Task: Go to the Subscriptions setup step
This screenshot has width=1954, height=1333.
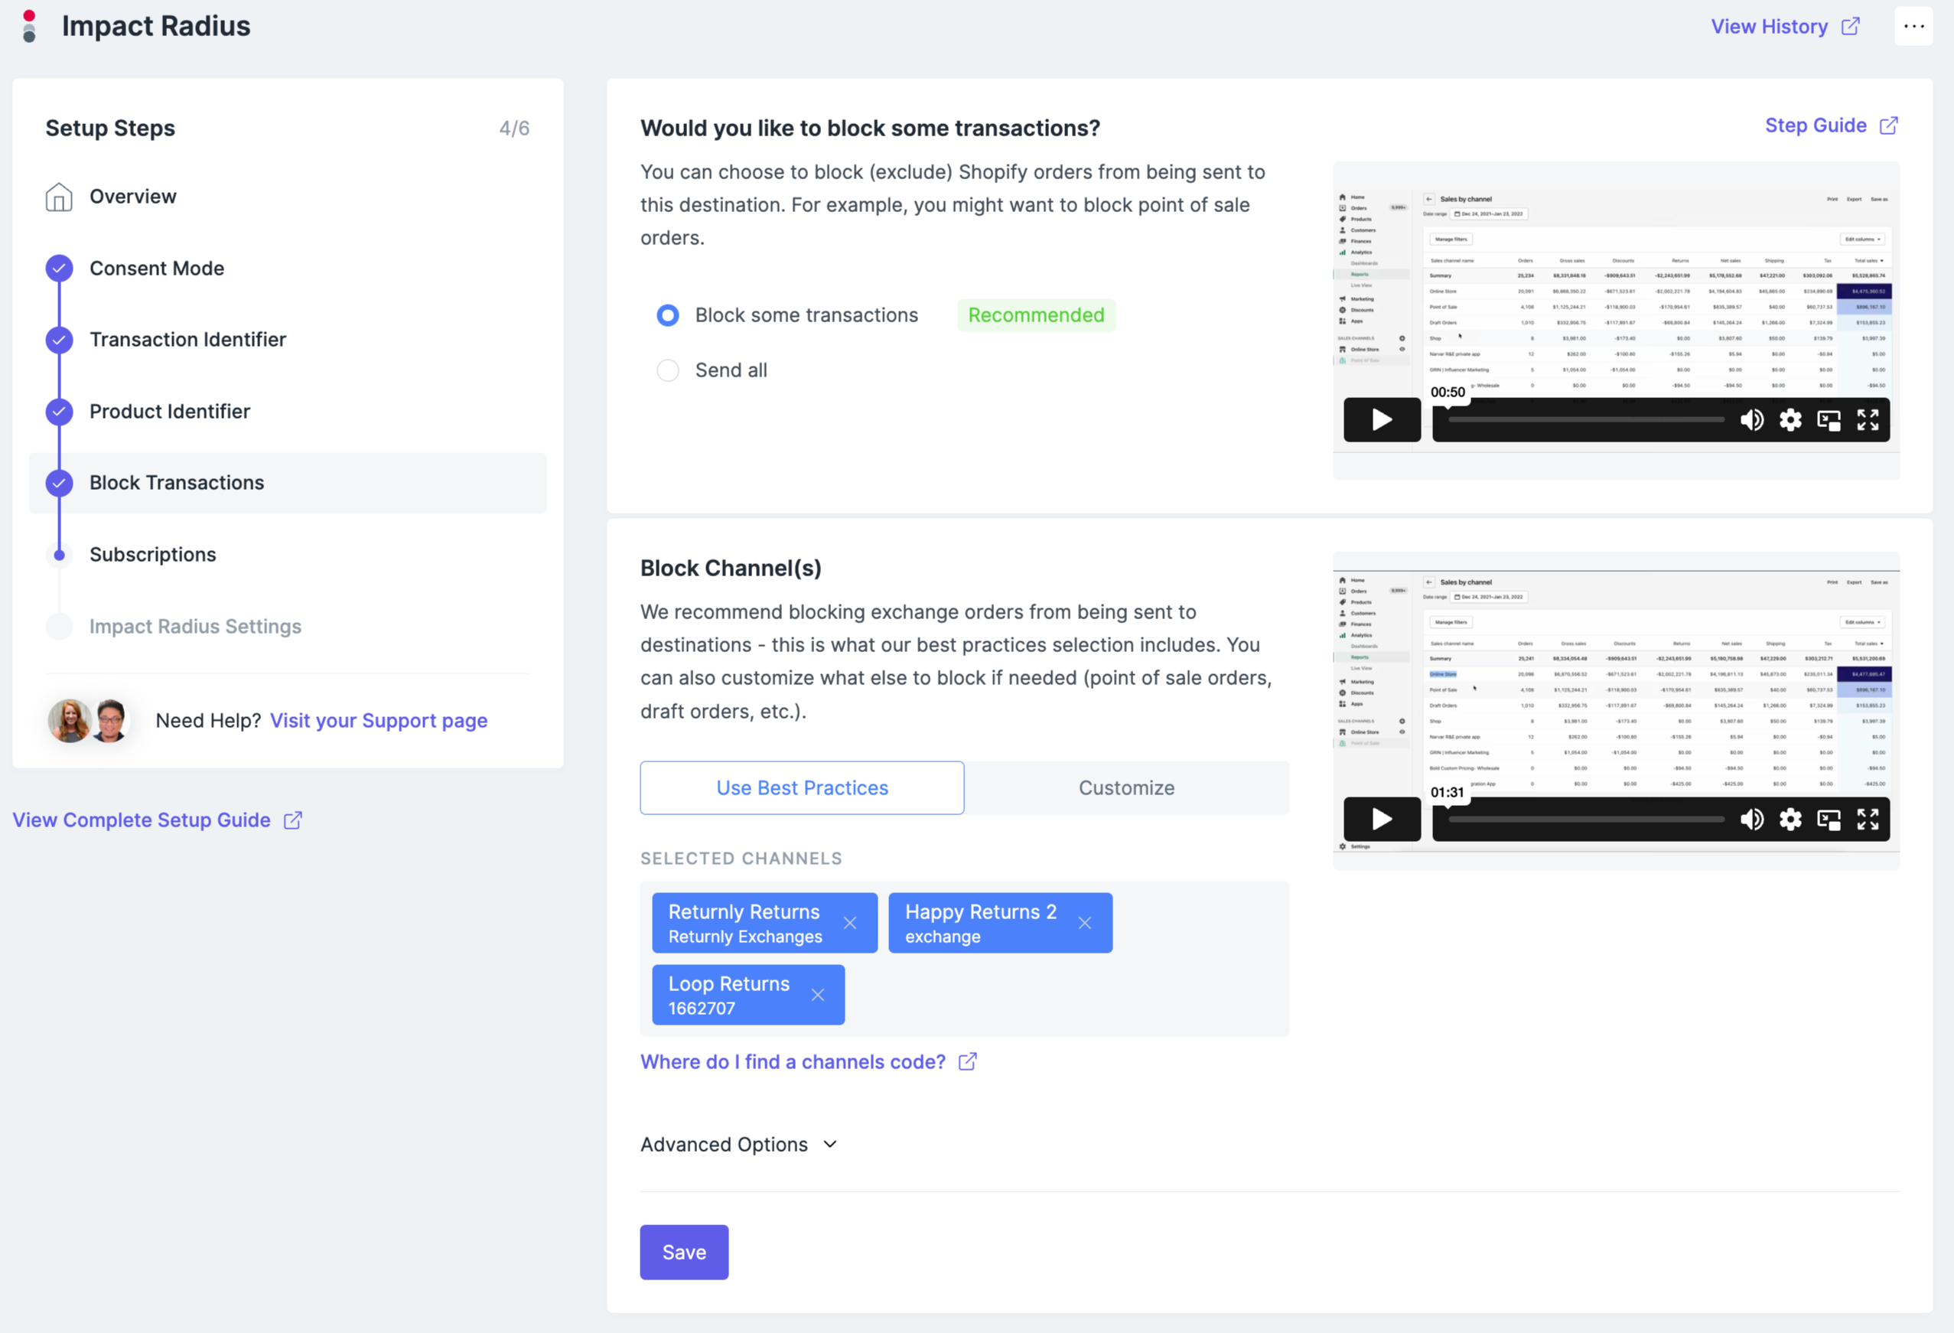Action: pos(152,555)
